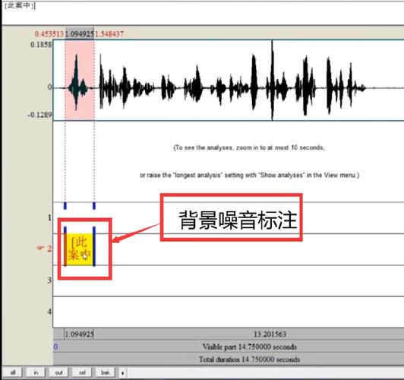Play the 'Total duration 14.750000 seconds' bar
Screen dimensions: 404x380
229,359
